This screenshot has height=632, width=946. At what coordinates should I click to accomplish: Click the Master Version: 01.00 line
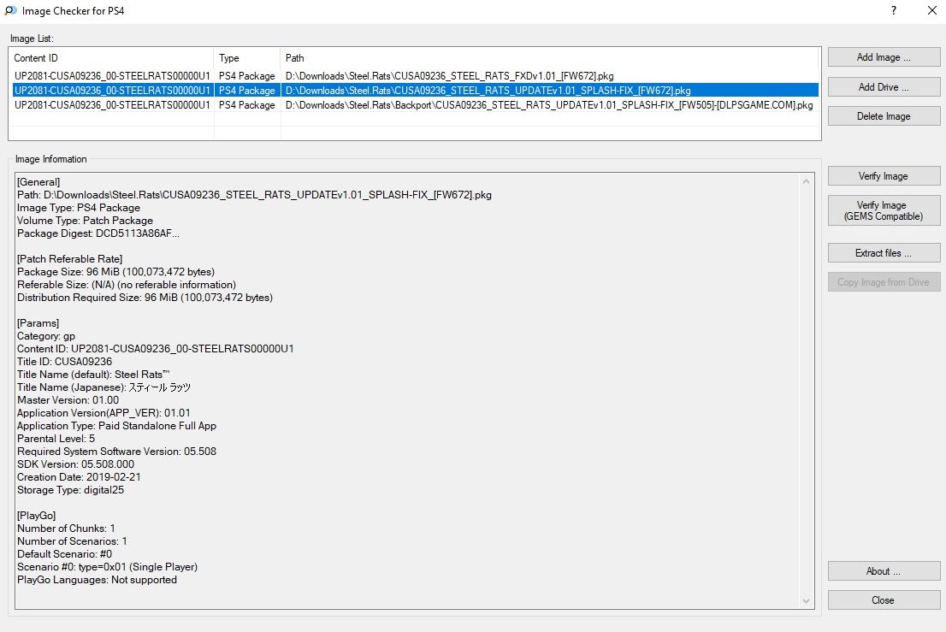(68, 400)
